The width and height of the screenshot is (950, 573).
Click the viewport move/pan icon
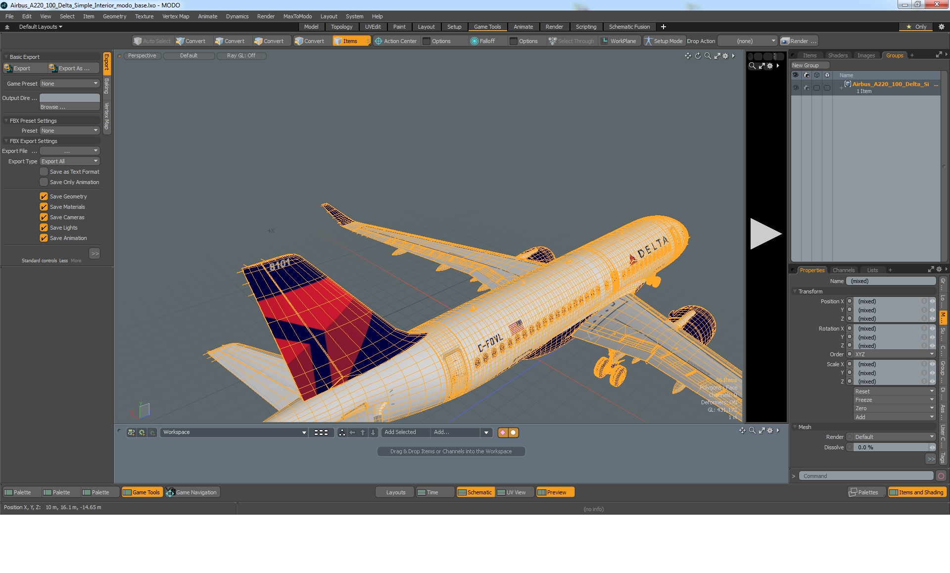point(688,56)
